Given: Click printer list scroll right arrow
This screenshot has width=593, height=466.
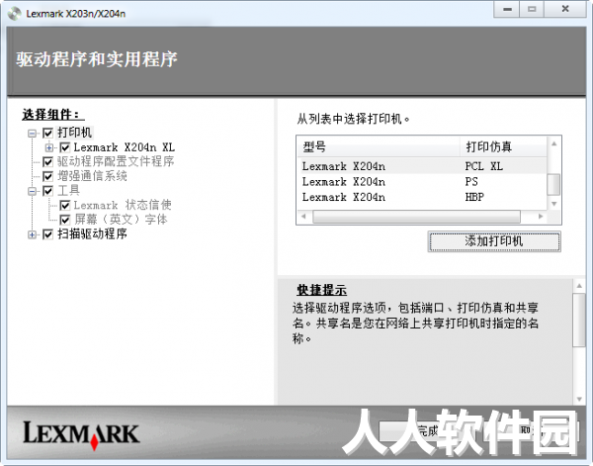Looking at the screenshot, I should click(x=541, y=217).
